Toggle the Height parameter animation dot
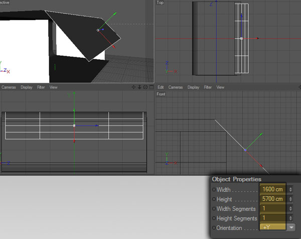The image size is (301, 239). click(x=214, y=199)
